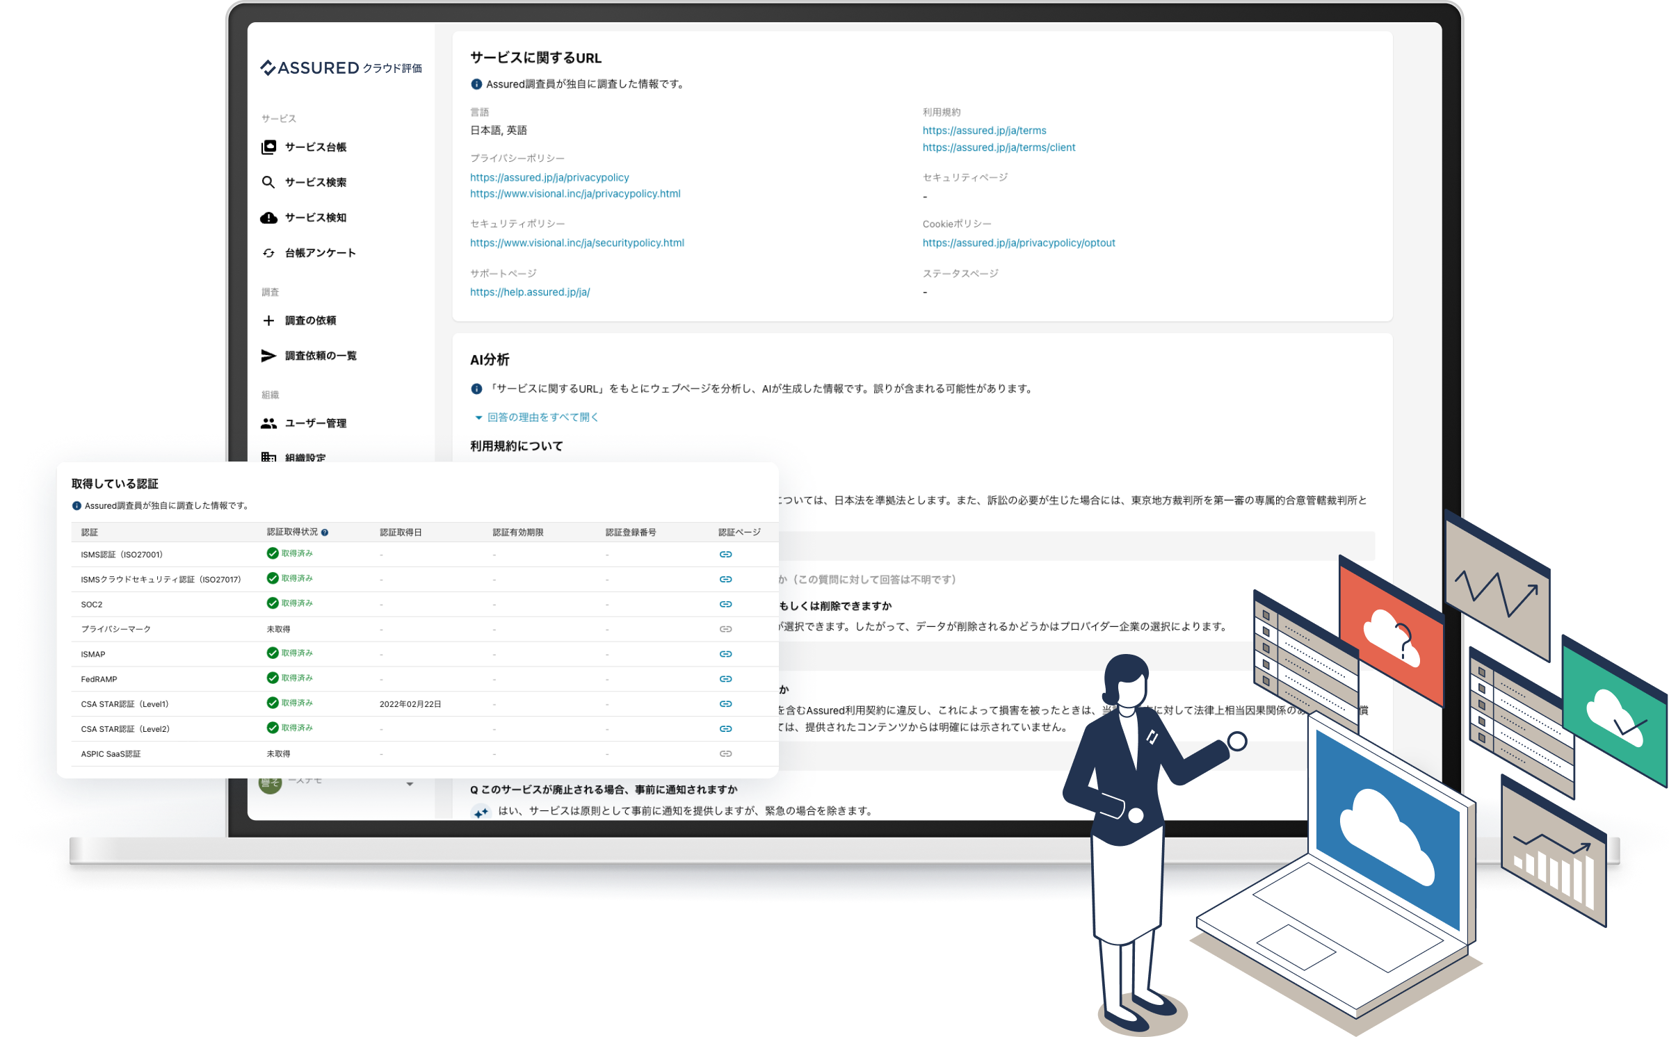This screenshot has height=1037, width=1669.
Task: Click the ASSURED クラウド評価 logo
Action: pyautogui.click(x=341, y=68)
